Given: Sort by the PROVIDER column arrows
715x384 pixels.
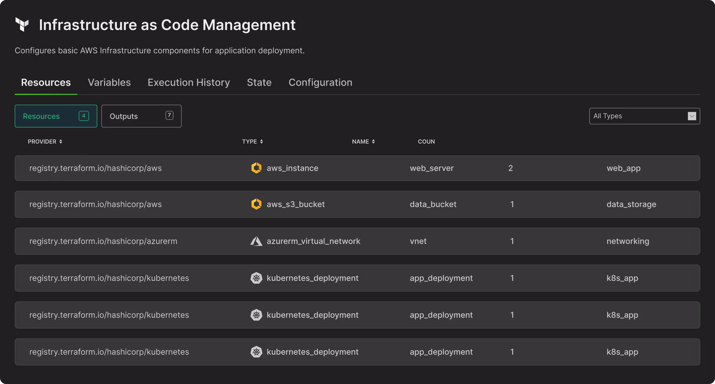Looking at the screenshot, I should (61, 141).
